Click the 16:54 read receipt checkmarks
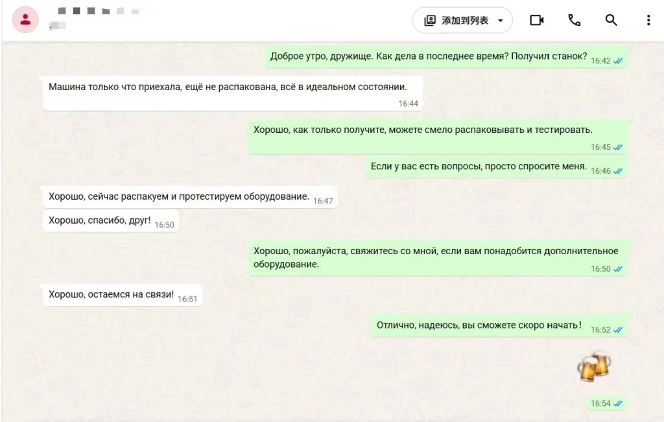Image resolution: width=664 pixels, height=422 pixels. [x=618, y=404]
